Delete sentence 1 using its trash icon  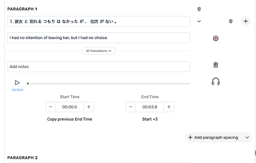[x=231, y=21]
